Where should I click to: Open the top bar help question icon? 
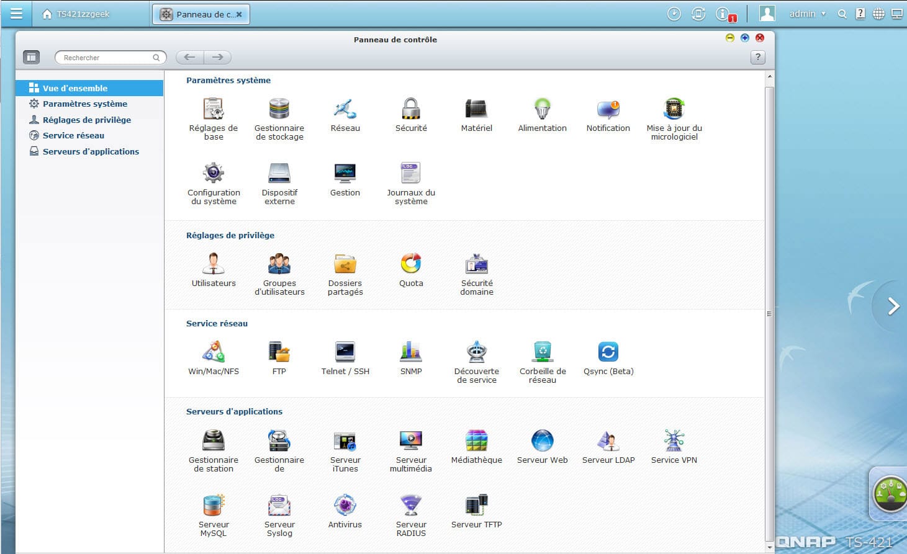pos(860,14)
